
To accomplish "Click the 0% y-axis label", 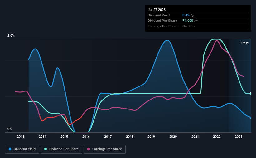I will (x=10, y=129).
